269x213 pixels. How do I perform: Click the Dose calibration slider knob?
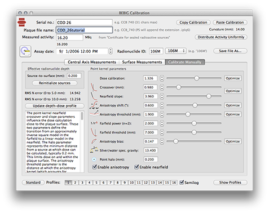tap(196, 78)
